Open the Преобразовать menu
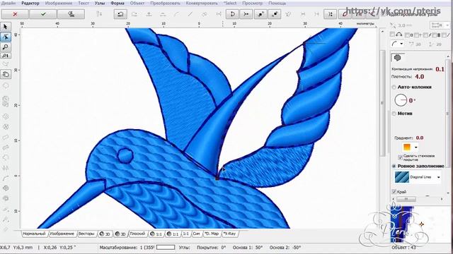The image size is (453, 254). pyautogui.click(x=165, y=3)
